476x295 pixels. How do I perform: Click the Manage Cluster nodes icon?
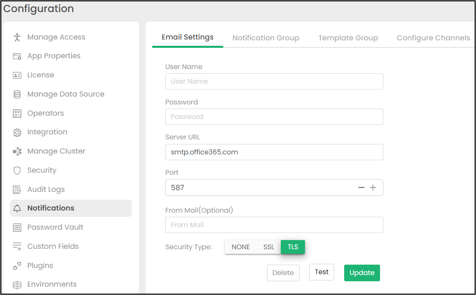[x=17, y=151]
